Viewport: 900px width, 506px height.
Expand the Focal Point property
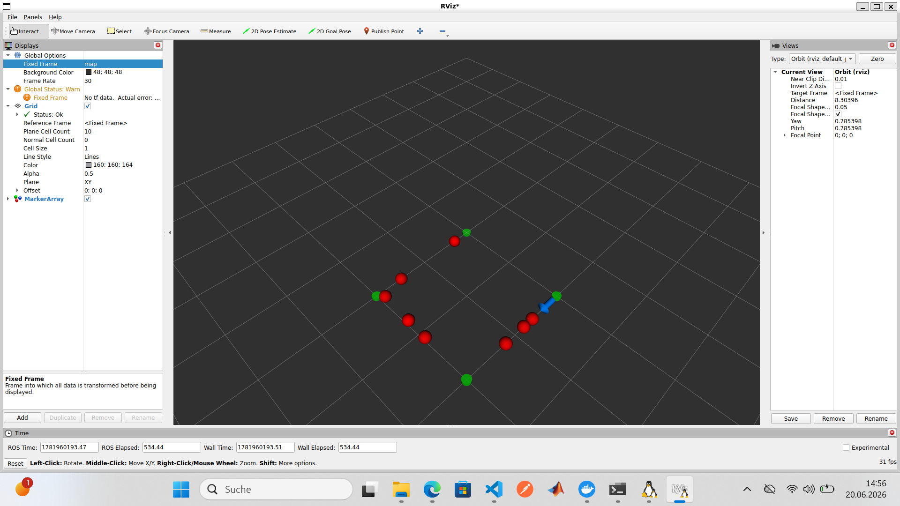coord(785,135)
